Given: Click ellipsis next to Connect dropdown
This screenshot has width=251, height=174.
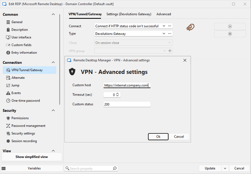Looking at the screenshot, I should pos(169,26).
